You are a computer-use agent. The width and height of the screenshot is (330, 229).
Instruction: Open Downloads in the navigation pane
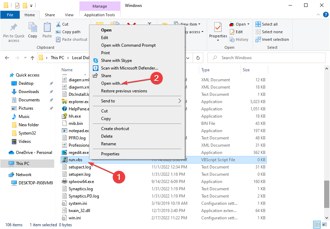tap(29, 92)
